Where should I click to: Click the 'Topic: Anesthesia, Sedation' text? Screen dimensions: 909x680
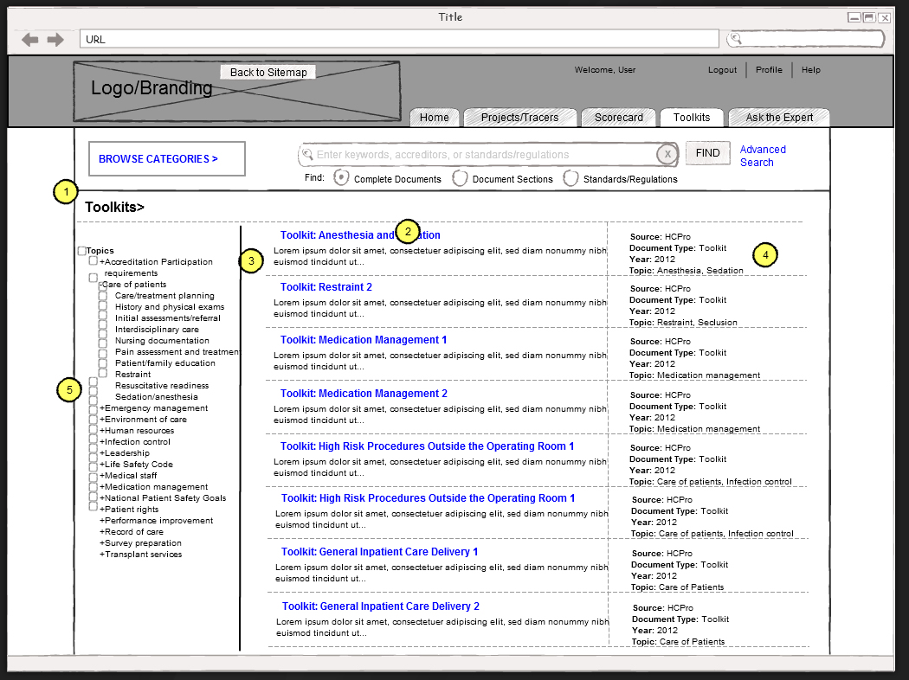coord(687,271)
